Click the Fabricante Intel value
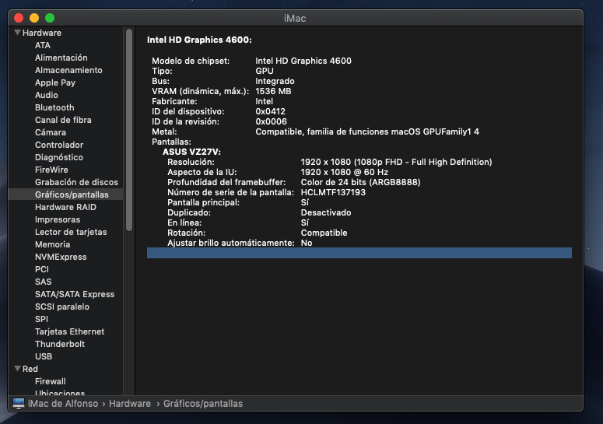Screen dimensions: 603x424 (265, 101)
